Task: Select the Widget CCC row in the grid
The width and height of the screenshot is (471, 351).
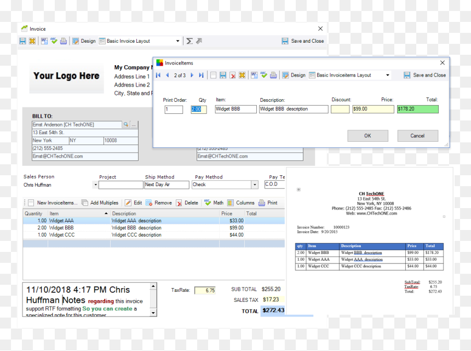Action: [x=154, y=235]
